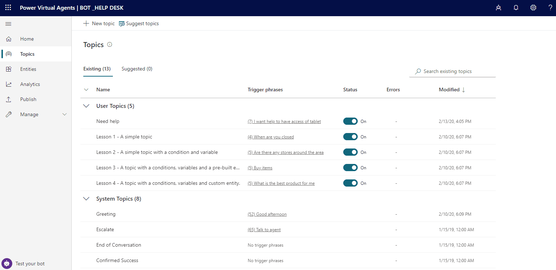Go to Home in sidebar
556x270 pixels.
pos(36,39)
